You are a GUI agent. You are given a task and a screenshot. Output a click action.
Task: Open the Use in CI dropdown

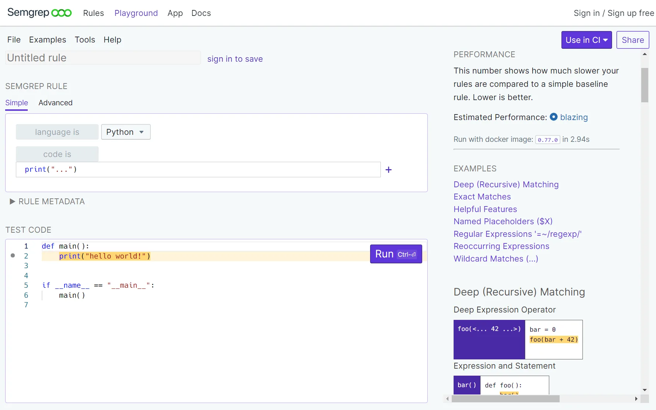[586, 40]
